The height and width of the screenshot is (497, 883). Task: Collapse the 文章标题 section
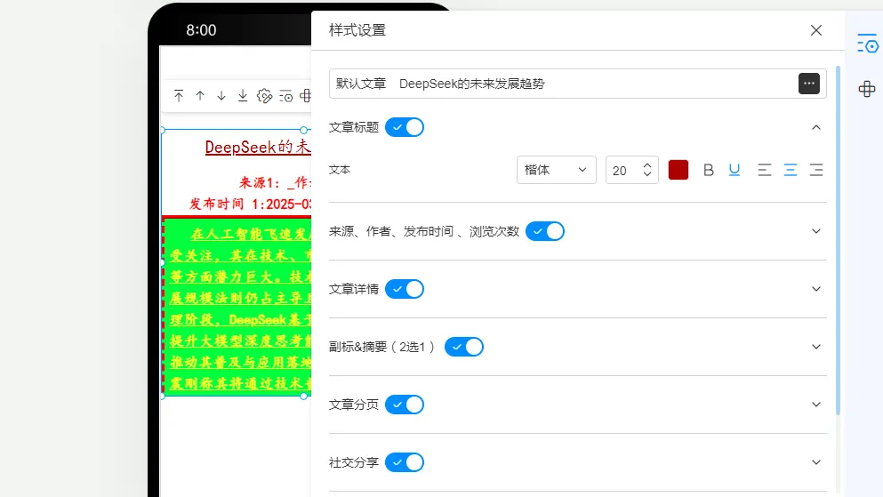pos(816,127)
